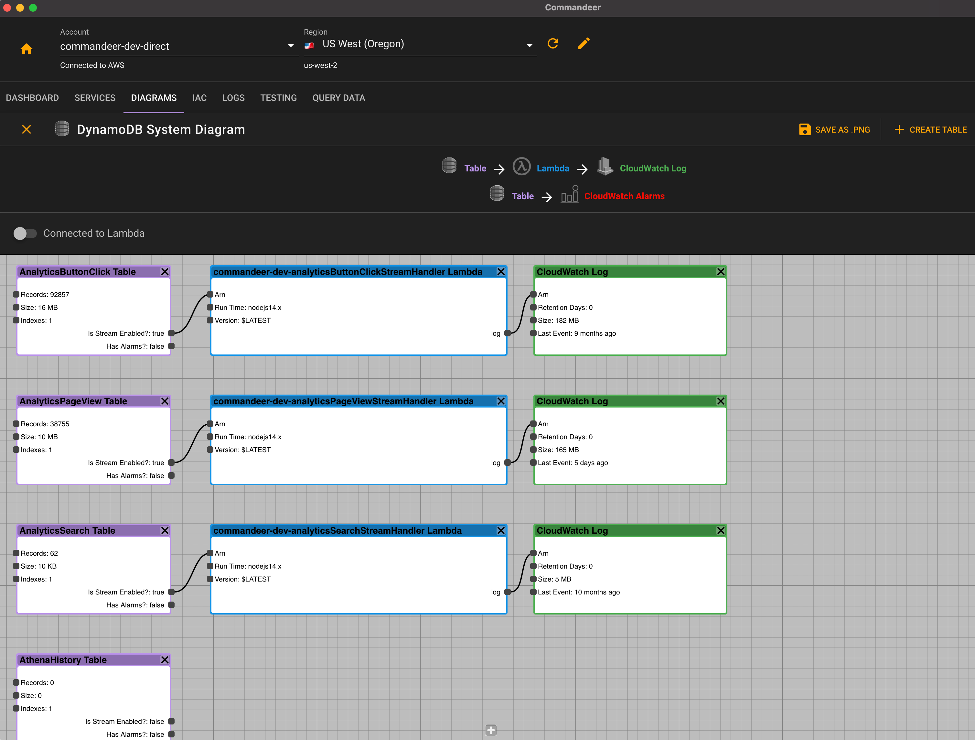Click the Lambda icon in the legend
The image size is (975, 740).
(x=521, y=167)
